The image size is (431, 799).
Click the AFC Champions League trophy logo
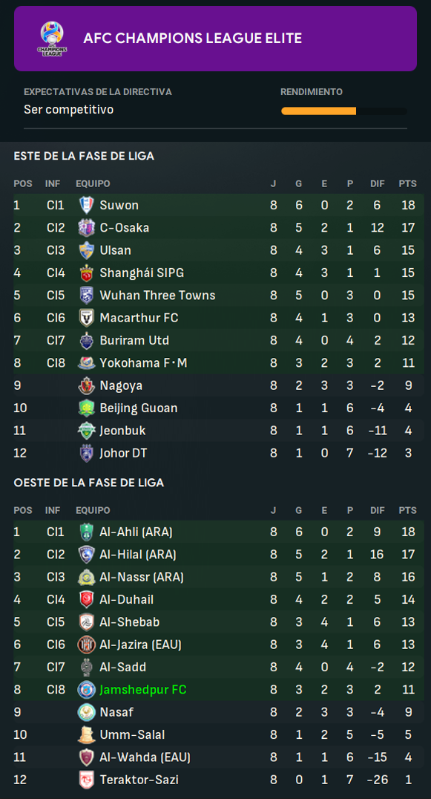tap(52, 39)
